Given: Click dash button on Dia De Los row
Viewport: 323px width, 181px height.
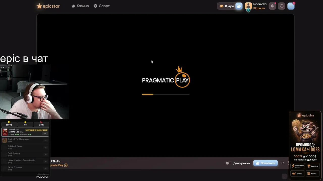Looking at the screenshot, I should point(45,134).
